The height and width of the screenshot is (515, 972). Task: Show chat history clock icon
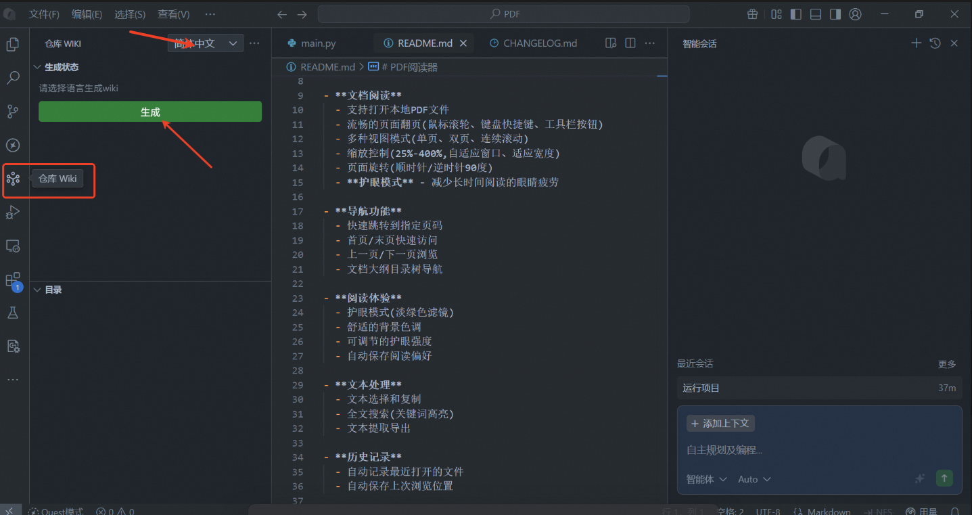(x=935, y=43)
